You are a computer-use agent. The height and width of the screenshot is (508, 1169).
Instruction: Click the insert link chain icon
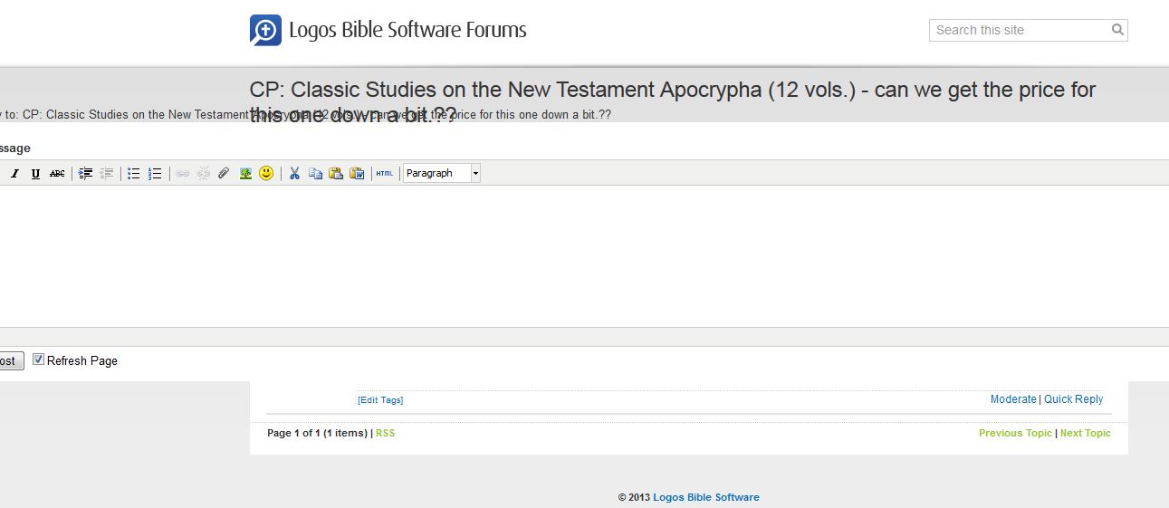click(x=182, y=173)
